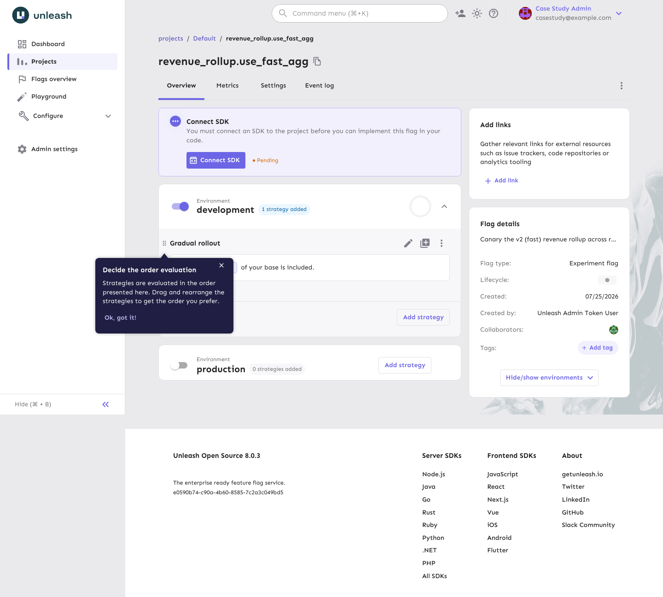The image size is (663, 597).
Task: Grab the Gradual rollout drag handle
Action: (164, 243)
